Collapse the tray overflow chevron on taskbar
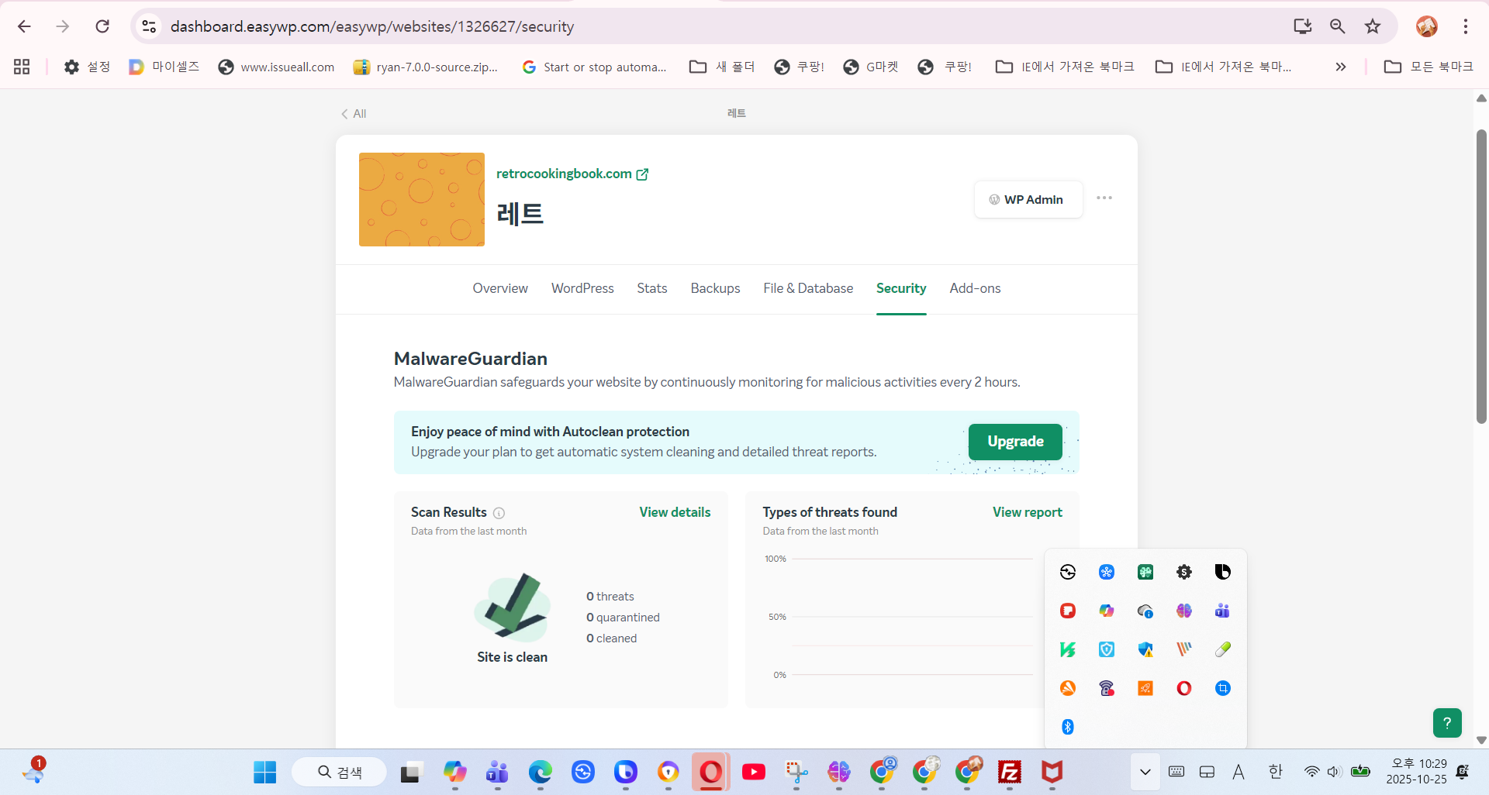Image resolution: width=1489 pixels, height=795 pixels. [x=1145, y=772]
